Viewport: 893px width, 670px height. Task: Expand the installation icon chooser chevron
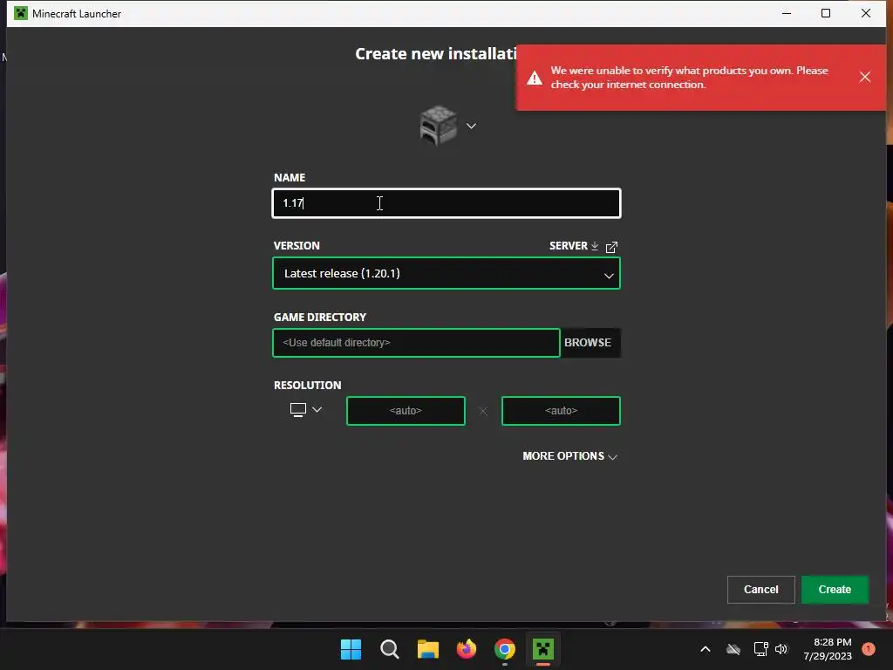(471, 126)
